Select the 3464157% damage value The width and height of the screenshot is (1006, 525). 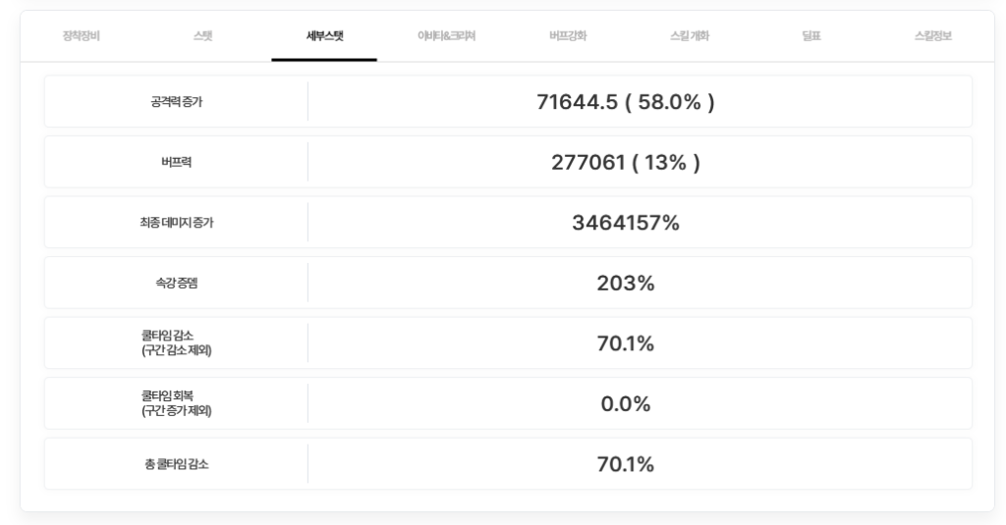tap(625, 223)
